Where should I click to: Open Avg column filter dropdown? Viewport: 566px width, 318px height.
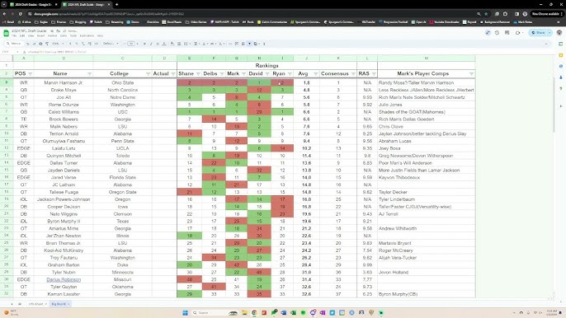tap(315, 74)
